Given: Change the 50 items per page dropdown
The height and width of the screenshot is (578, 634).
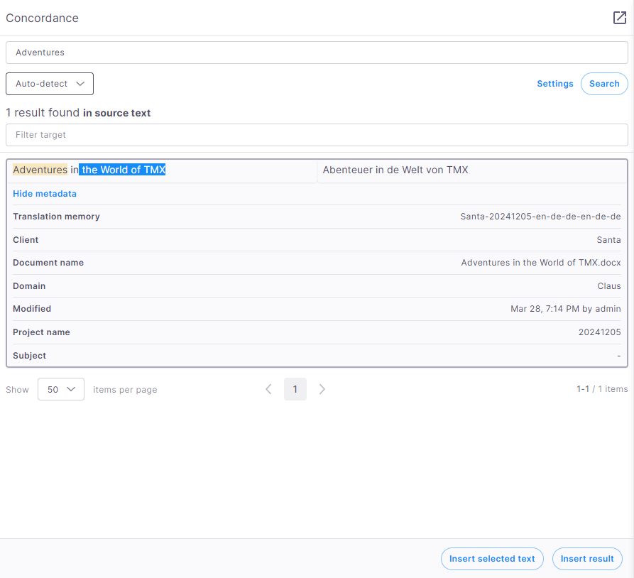Looking at the screenshot, I should pos(60,389).
